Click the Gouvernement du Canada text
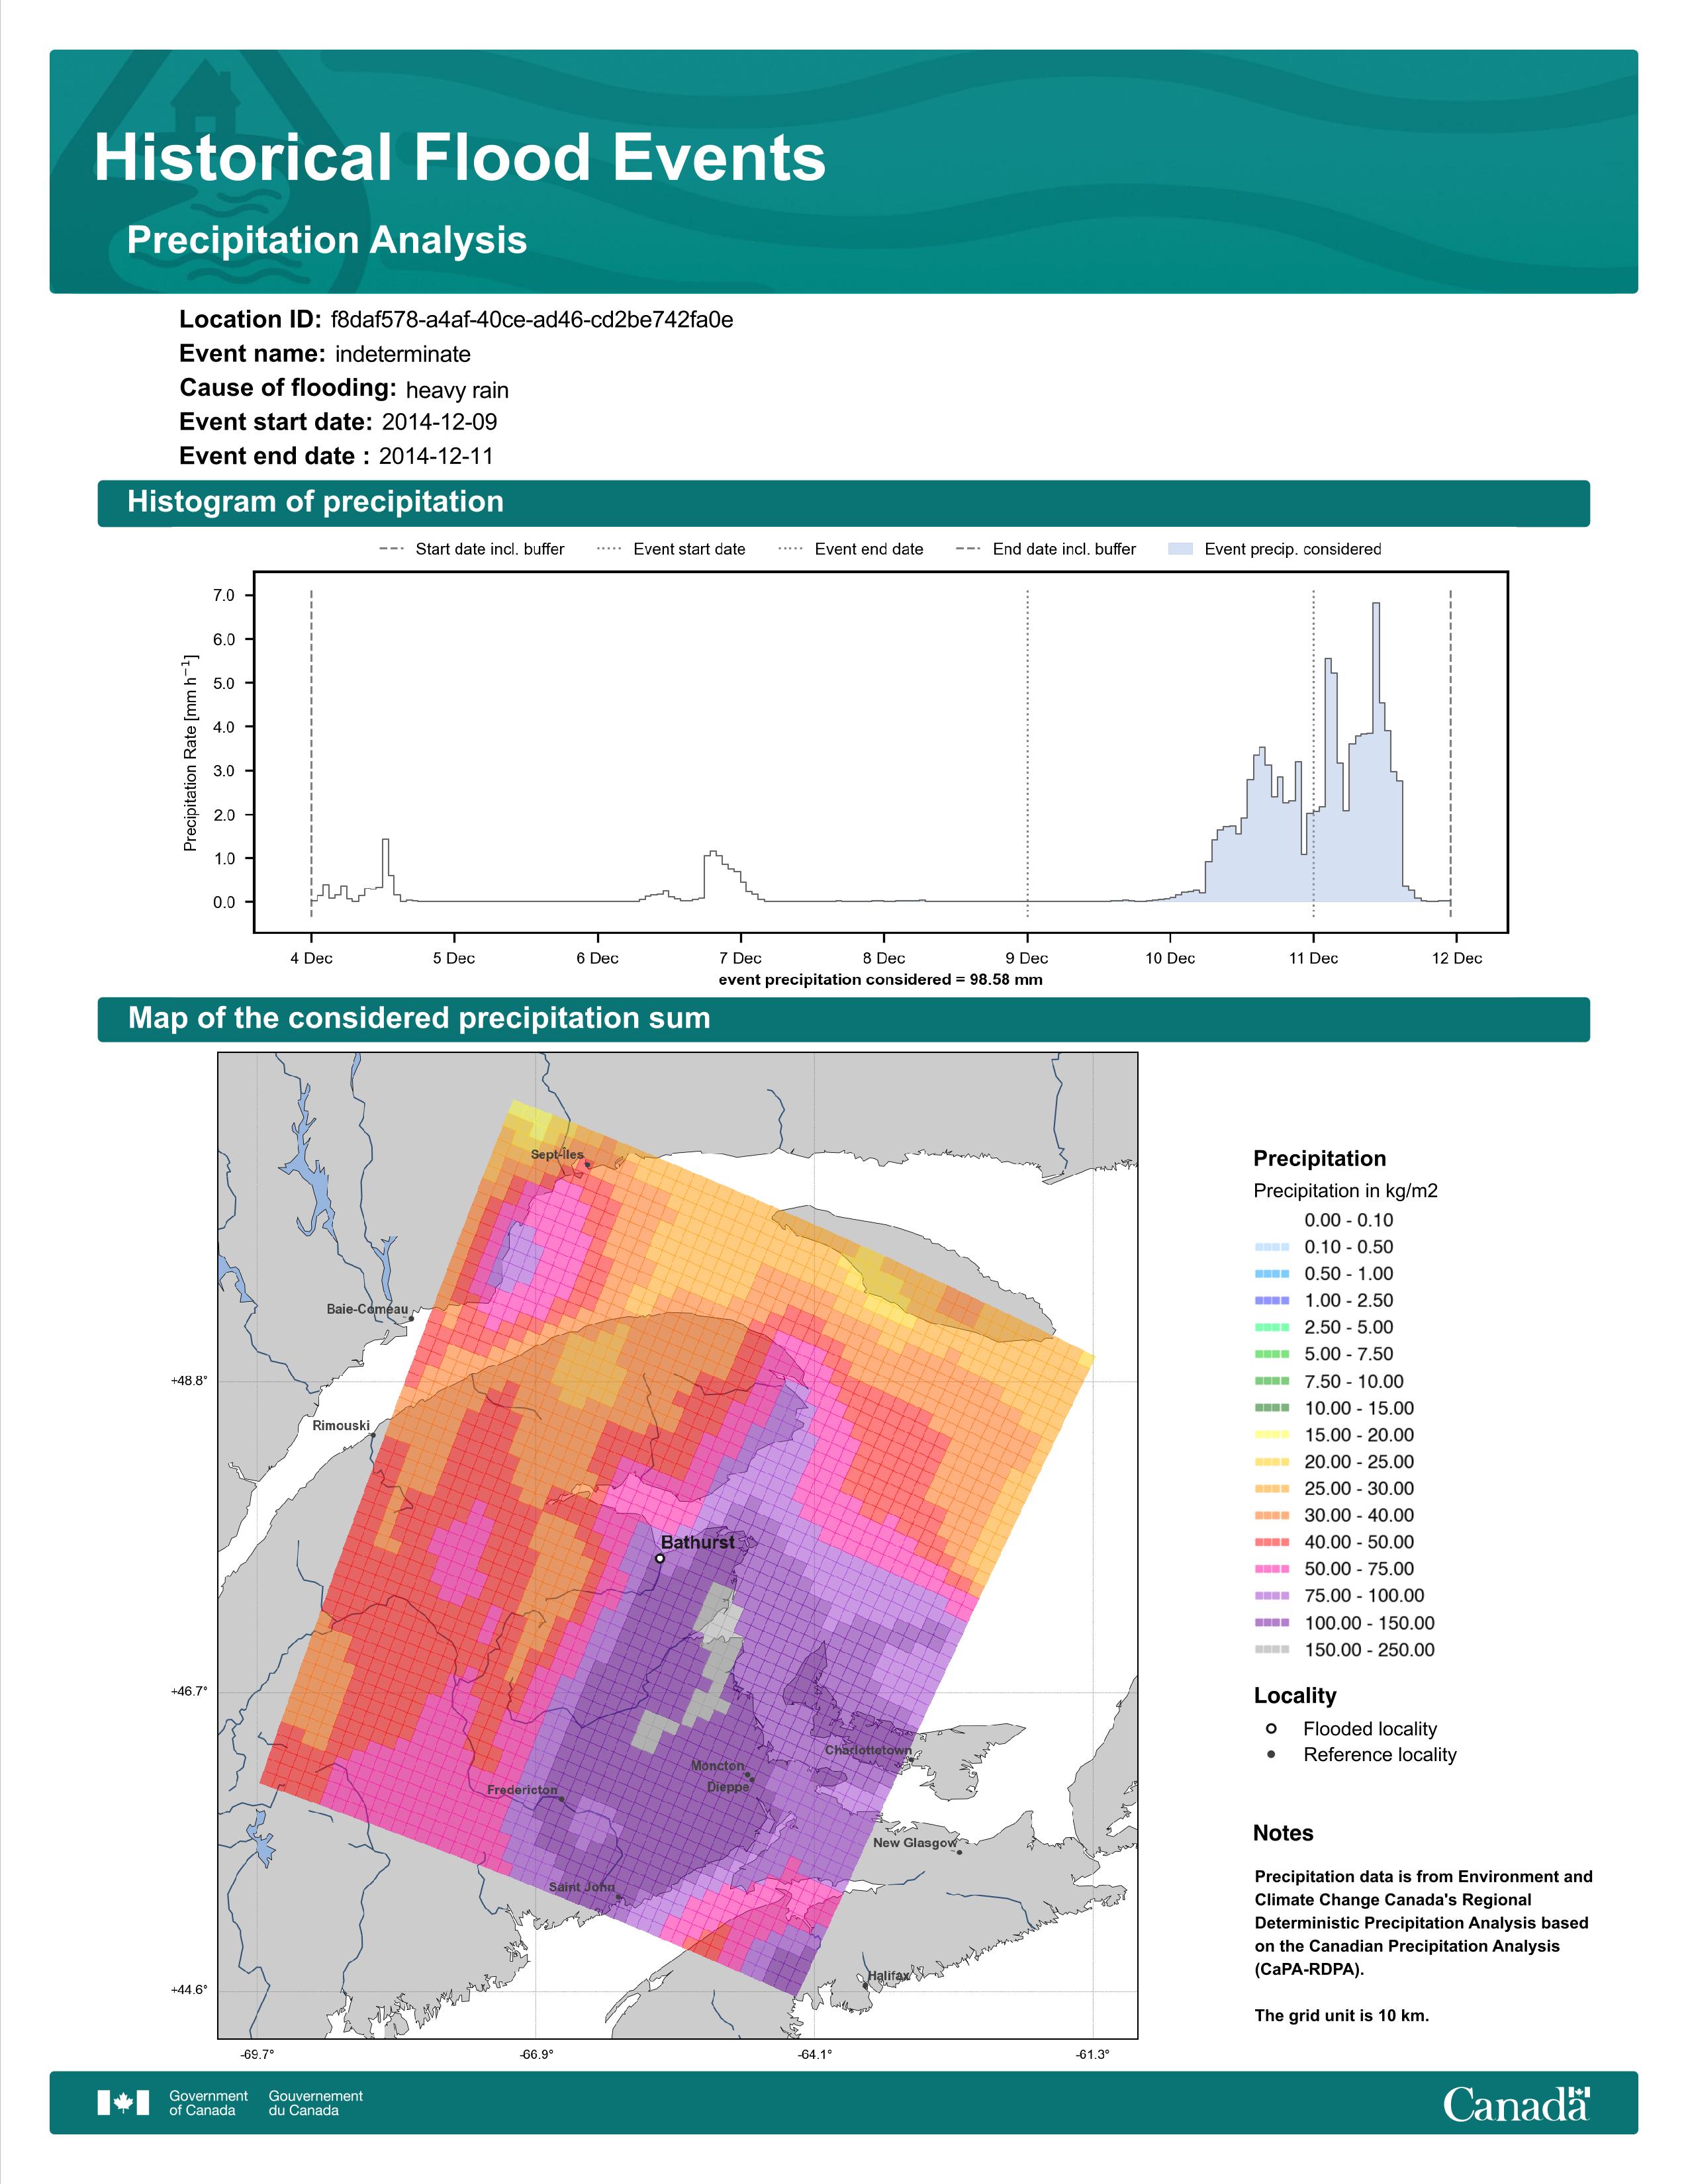Image resolution: width=1688 pixels, height=2184 pixels. (315, 2103)
